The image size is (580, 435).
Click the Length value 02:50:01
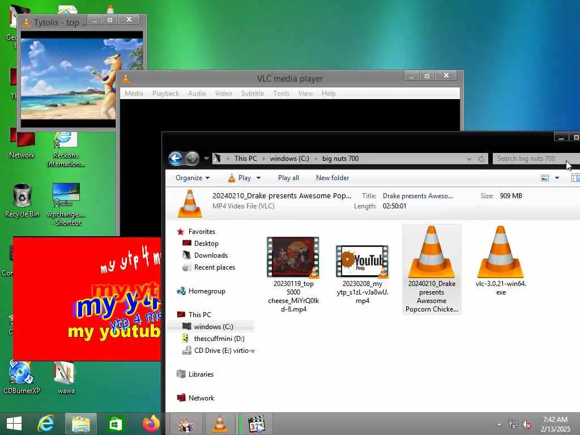pos(394,206)
